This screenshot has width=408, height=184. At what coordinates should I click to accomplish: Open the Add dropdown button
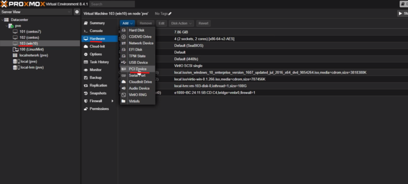(127, 23)
